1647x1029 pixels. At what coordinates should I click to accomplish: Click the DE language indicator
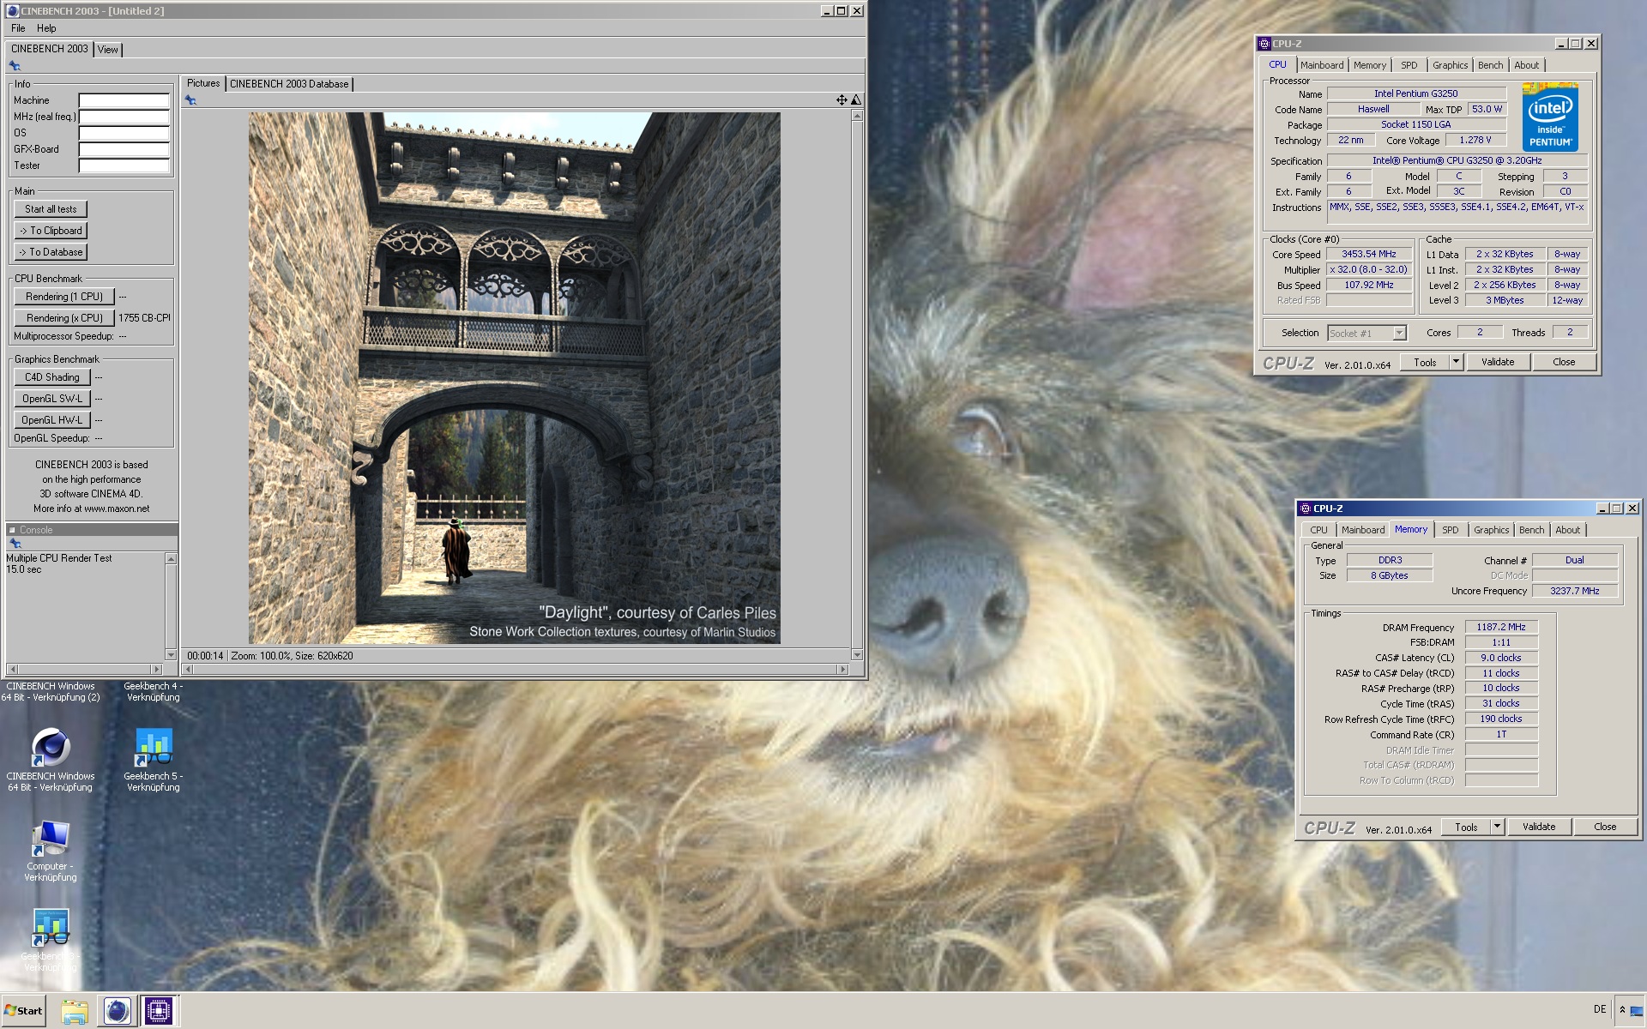tap(1600, 1009)
